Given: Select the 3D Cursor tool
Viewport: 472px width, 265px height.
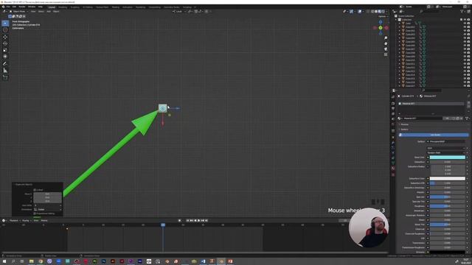Looking at the screenshot, I should tap(5, 29).
